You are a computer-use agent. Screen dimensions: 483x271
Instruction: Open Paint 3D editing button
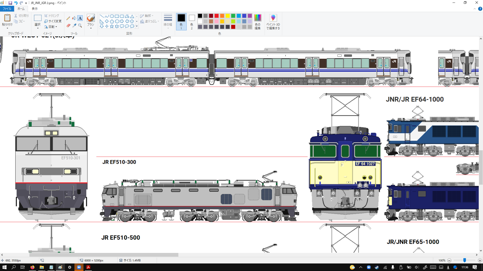273,22
